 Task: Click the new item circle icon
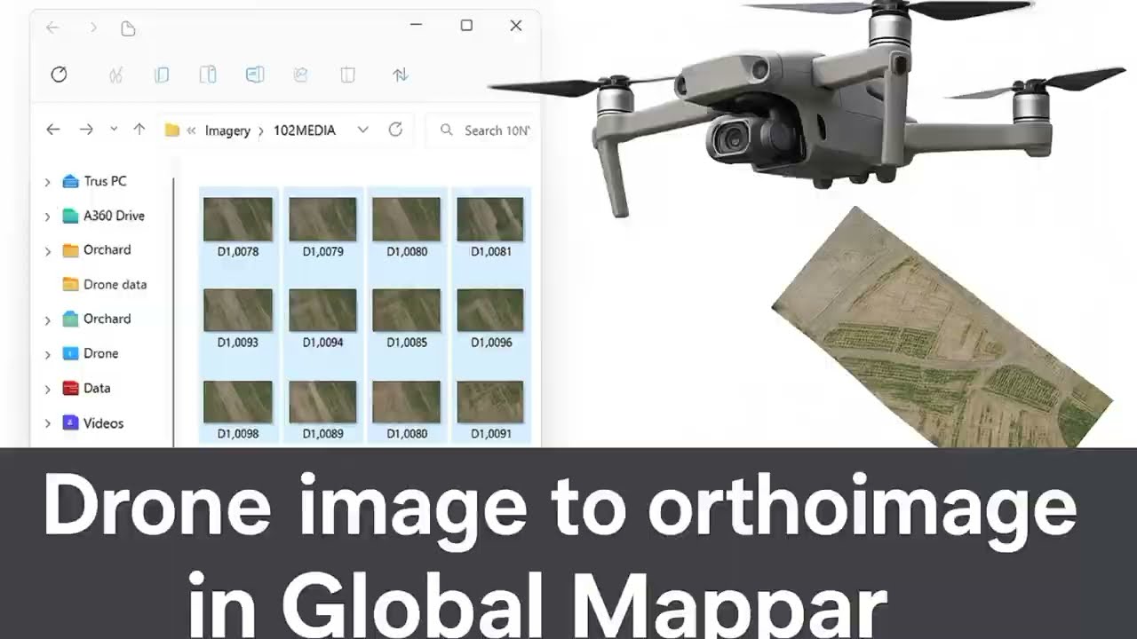tap(59, 75)
